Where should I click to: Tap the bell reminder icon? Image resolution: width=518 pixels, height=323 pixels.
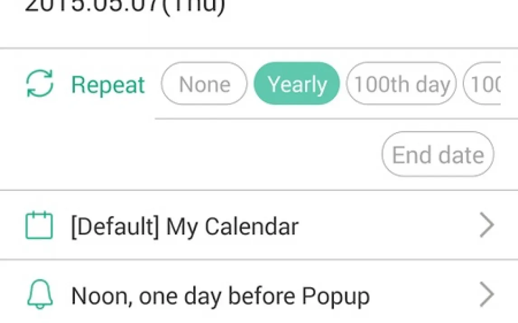[x=39, y=296]
